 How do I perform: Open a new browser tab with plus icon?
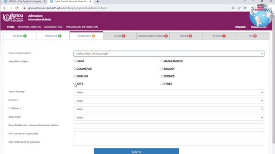point(98,1)
